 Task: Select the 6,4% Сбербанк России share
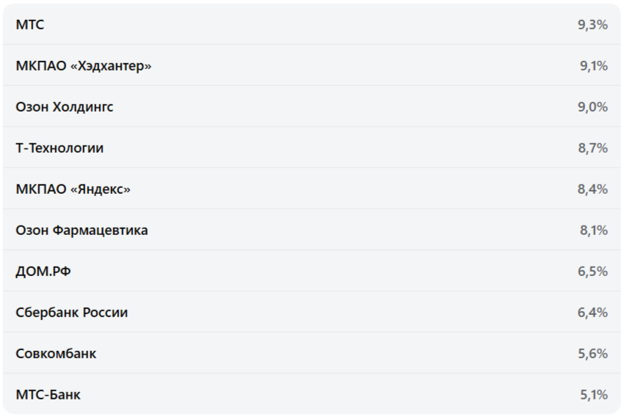click(592, 313)
